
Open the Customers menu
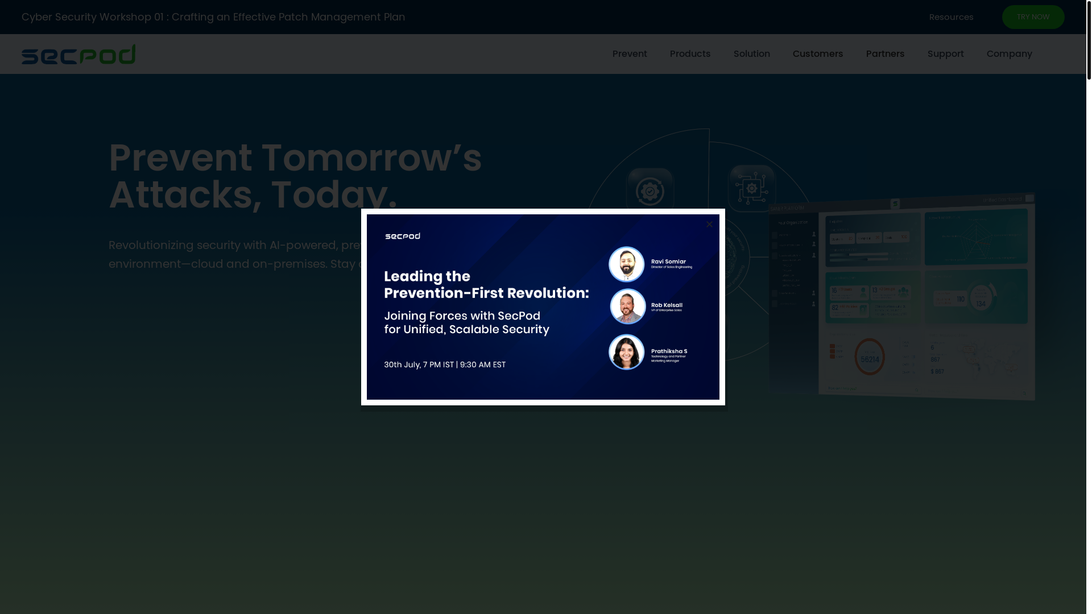817,54
